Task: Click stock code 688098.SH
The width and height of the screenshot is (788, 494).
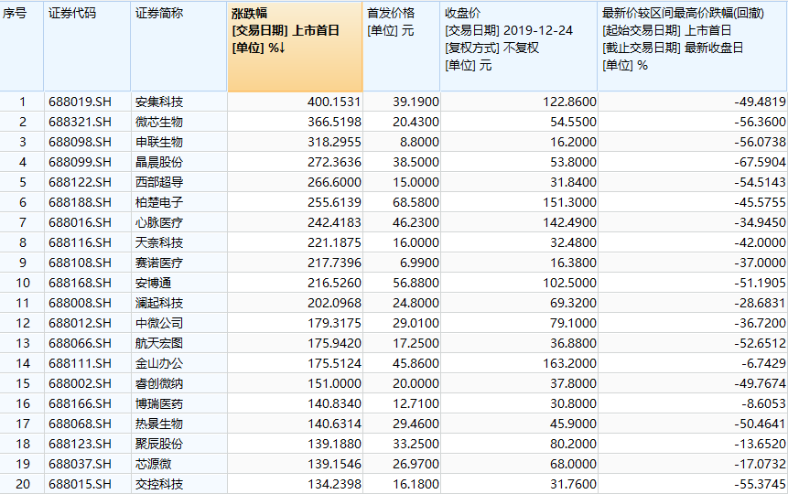Action: click(x=80, y=142)
